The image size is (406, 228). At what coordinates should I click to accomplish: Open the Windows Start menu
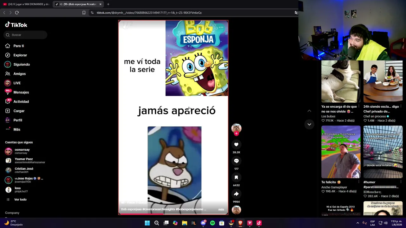tap(147, 223)
